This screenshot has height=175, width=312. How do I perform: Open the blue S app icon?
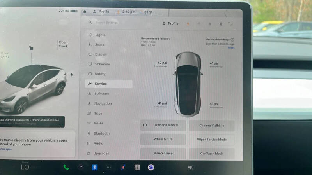pyautogui.click(x=151, y=167)
